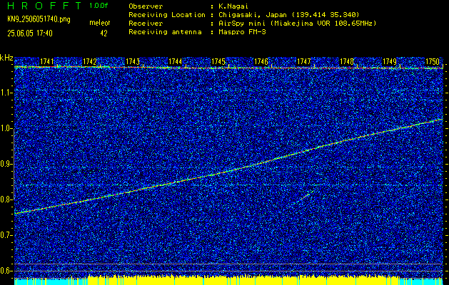Click the version label 1.00f
This screenshot has width=449, height=285.
(99, 6)
